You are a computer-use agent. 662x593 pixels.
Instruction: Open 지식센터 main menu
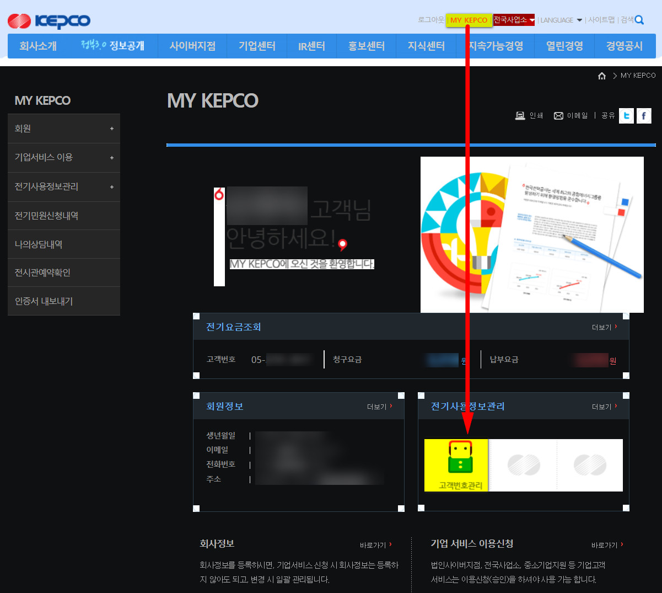point(426,46)
